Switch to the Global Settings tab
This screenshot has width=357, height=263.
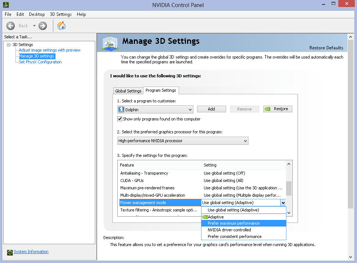(x=128, y=91)
